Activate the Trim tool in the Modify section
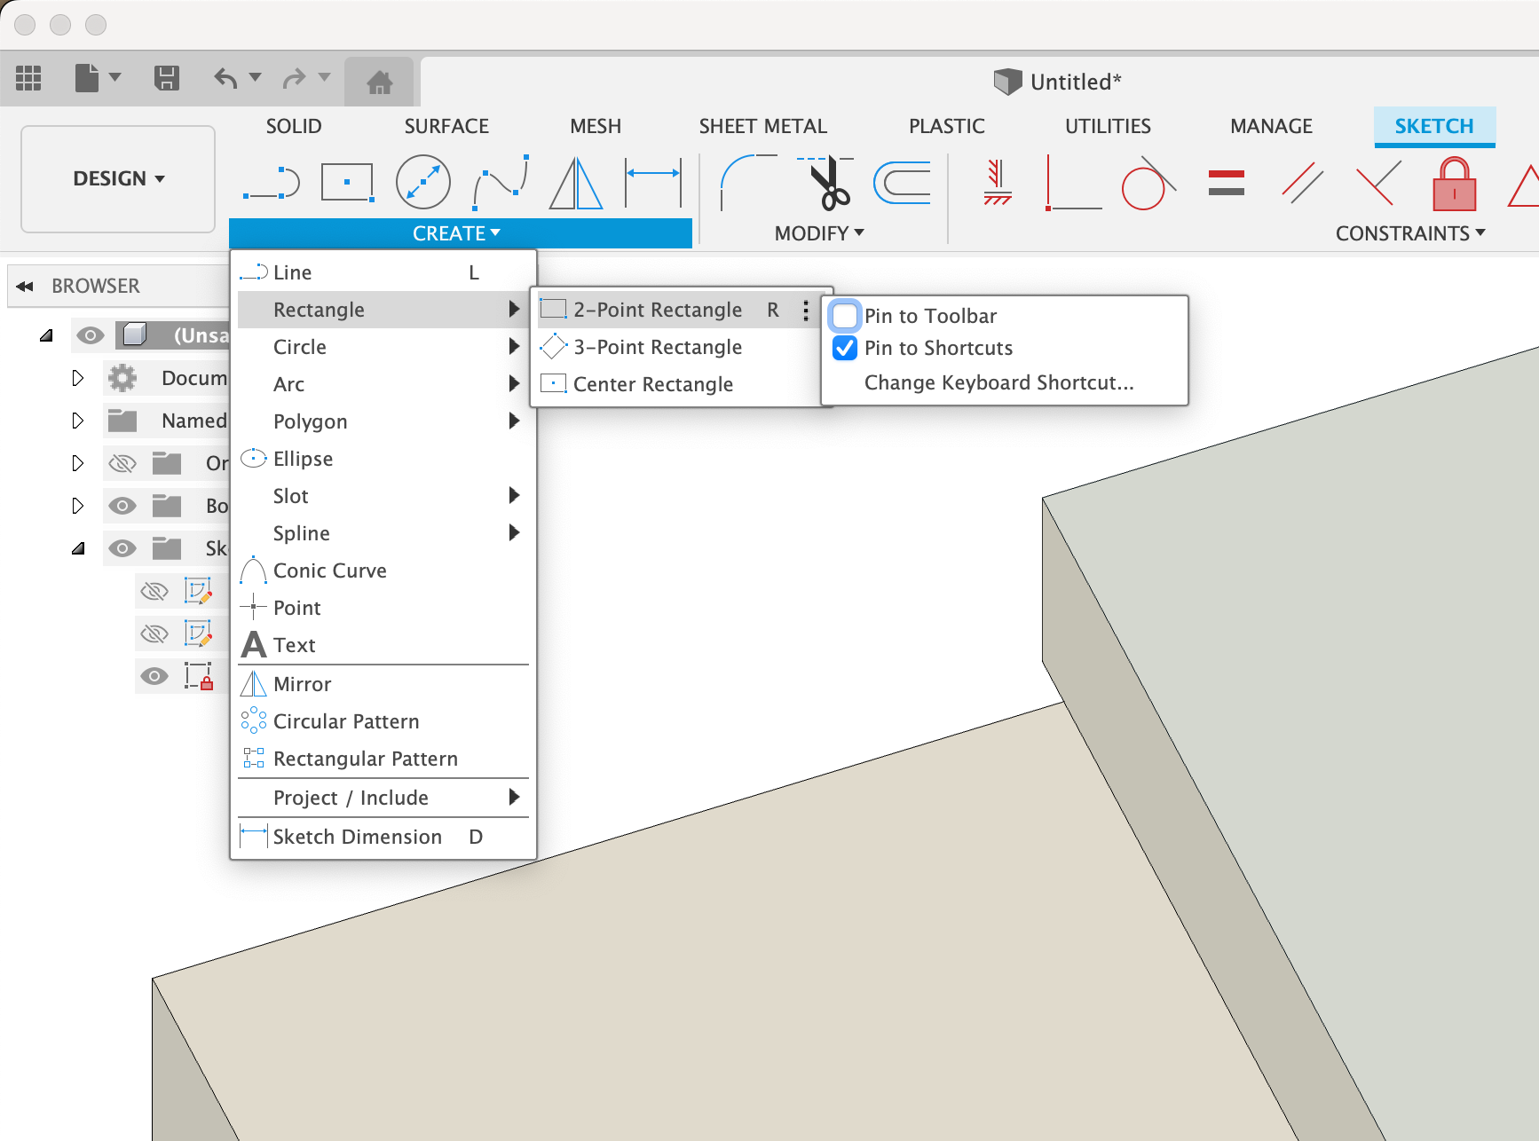1539x1141 pixels. (x=824, y=182)
